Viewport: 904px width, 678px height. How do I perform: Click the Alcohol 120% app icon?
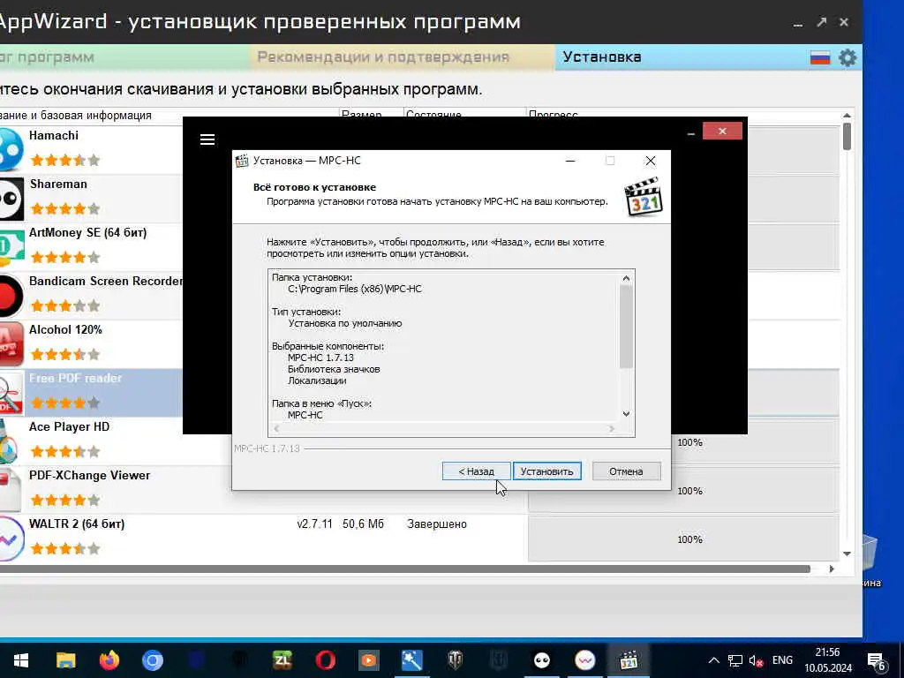11,344
